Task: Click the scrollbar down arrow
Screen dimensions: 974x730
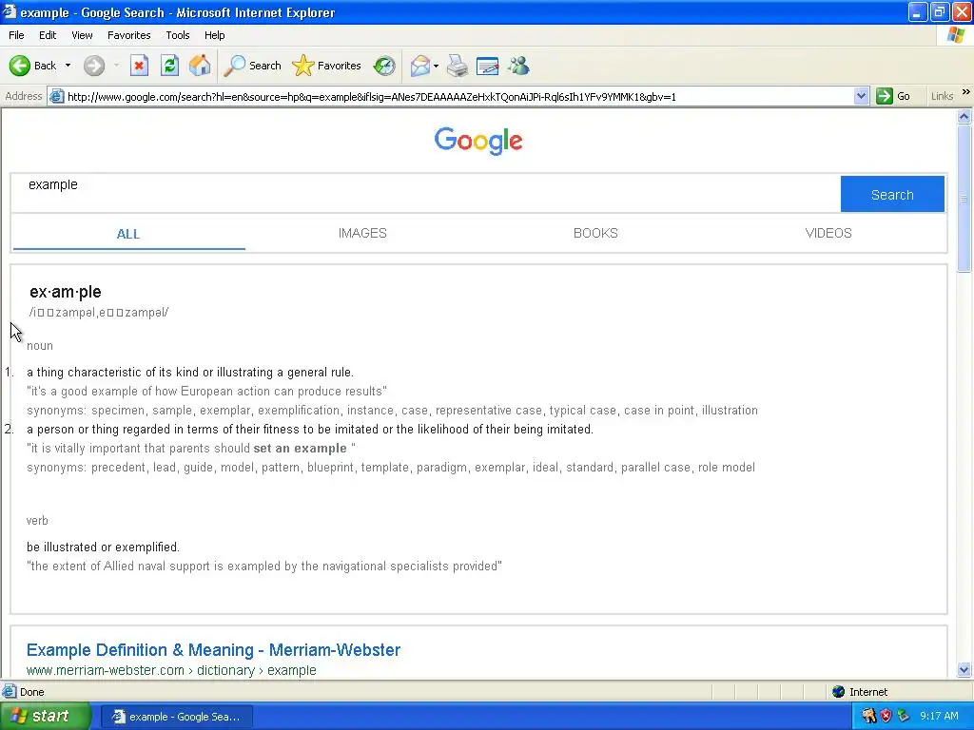Action: point(964,669)
